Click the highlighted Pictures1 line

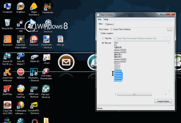pyautogui.click(x=118, y=73)
